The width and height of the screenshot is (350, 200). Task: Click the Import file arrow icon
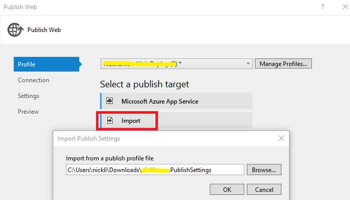click(x=110, y=120)
